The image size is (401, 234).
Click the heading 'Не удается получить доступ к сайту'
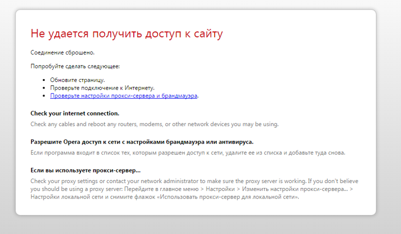[127, 33]
